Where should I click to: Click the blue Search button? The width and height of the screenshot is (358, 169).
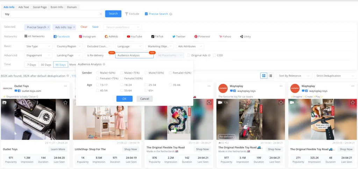(113, 14)
